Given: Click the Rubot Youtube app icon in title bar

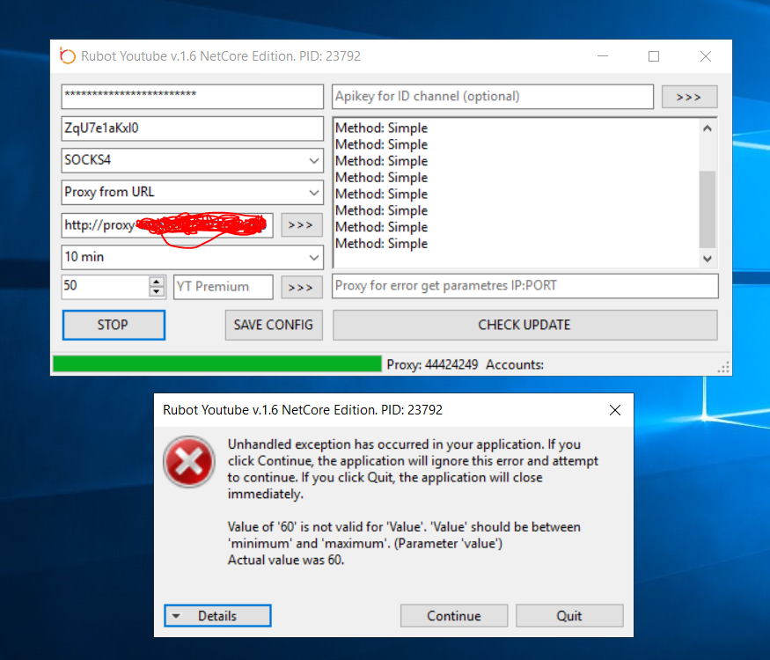Looking at the screenshot, I should [68, 56].
